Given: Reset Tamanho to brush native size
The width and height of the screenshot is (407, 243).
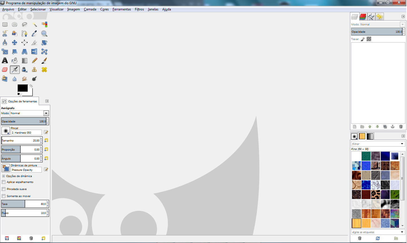Looking at the screenshot, I should pos(46,140).
